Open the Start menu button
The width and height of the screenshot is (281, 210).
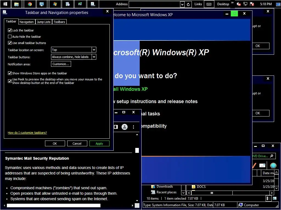[5, 4]
